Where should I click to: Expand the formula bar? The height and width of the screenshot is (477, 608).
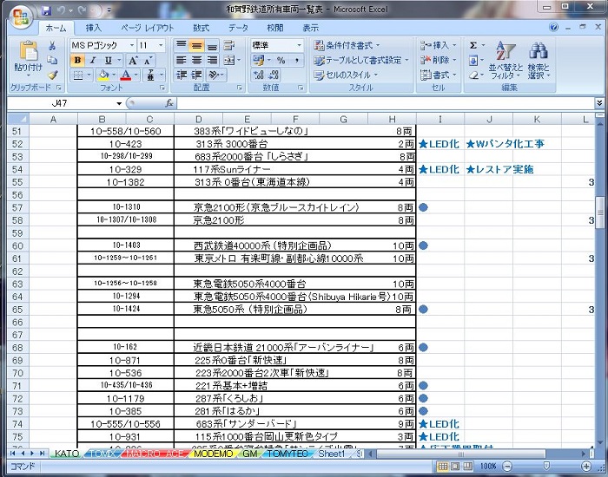coord(599,102)
